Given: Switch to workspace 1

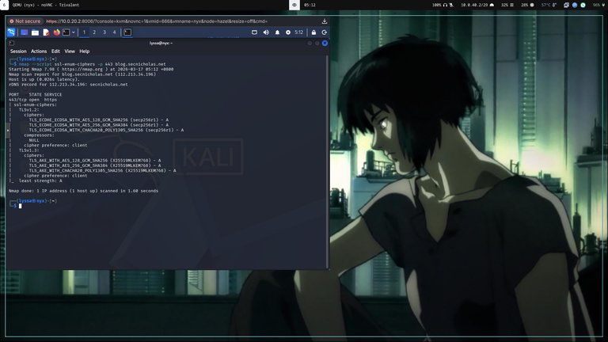Looking at the screenshot, I should [x=84, y=32].
